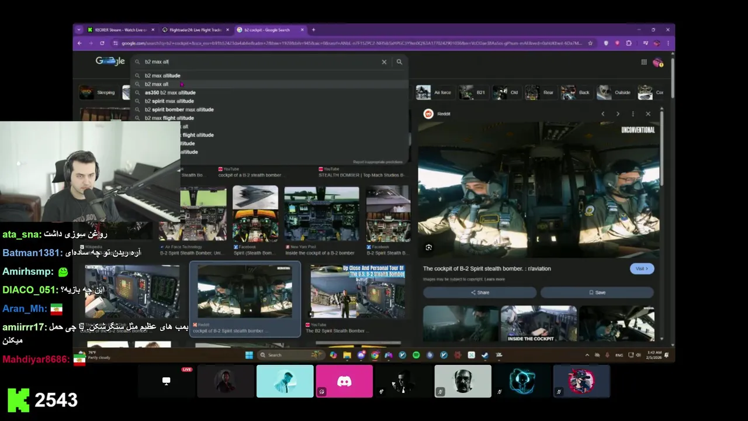Filter images by 'Back' chip

click(x=576, y=92)
